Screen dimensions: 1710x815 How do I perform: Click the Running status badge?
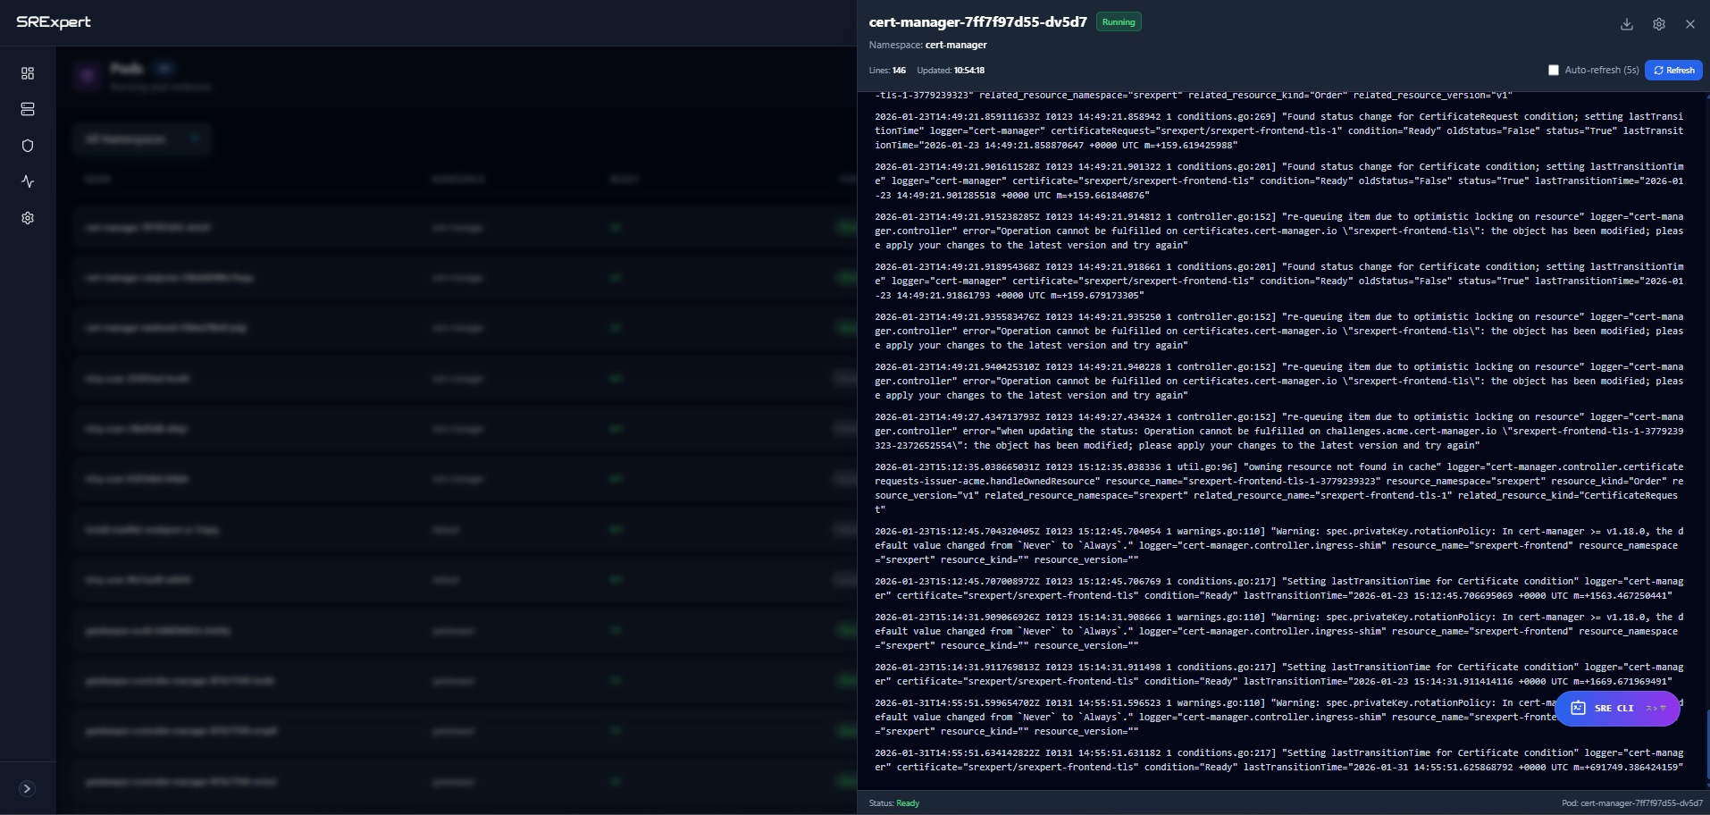1119,21
